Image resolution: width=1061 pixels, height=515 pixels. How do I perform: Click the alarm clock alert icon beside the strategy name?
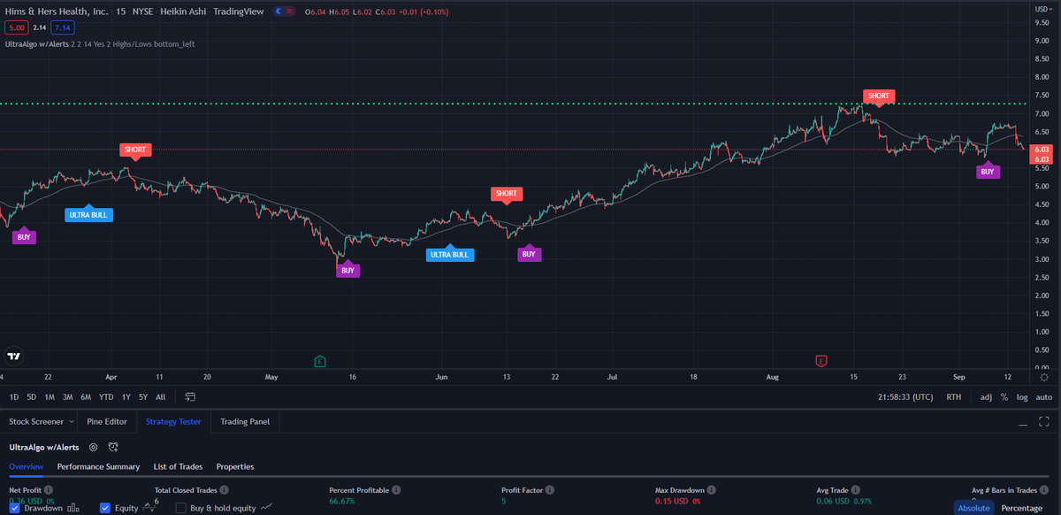point(113,448)
